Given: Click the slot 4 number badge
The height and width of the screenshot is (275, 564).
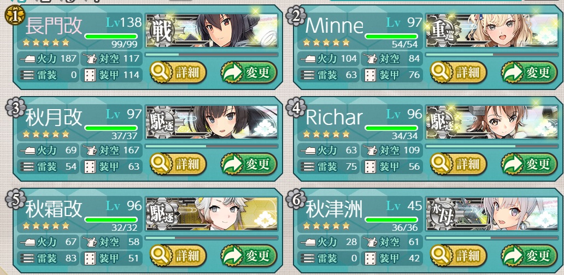Looking at the screenshot, I should 295,107.
